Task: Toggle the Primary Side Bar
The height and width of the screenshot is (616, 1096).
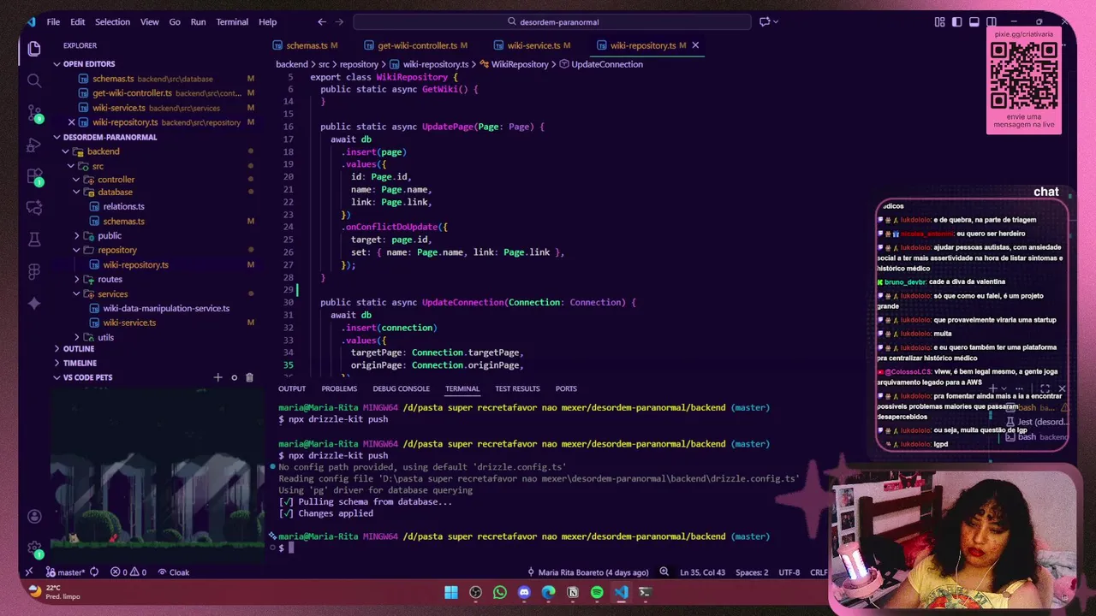Action: [x=957, y=21]
